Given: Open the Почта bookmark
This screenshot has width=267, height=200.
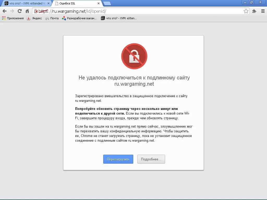Looking at the screenshot, I should click(x=52, y=18).
